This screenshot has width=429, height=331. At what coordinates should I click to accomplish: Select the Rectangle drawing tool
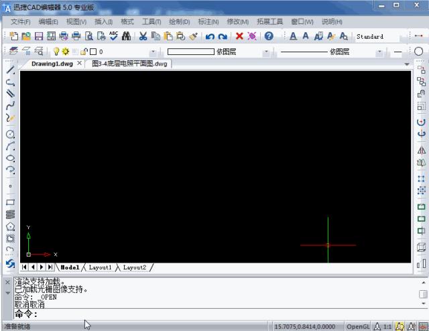point(10,202)
